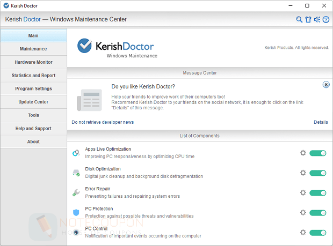This screenshot has height=246, width=333.
Task: Go to the Maintenance section
Action: click(x=33, y=49)
